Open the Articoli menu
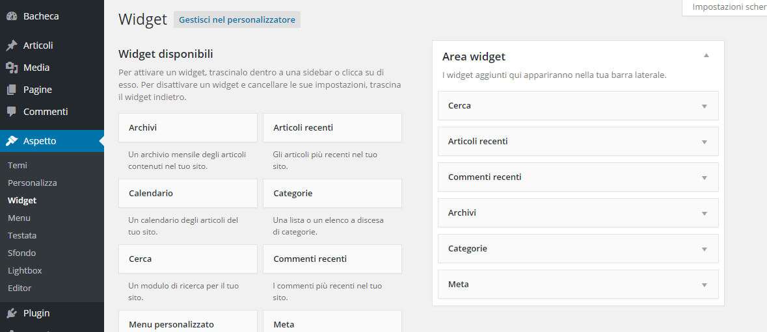 (52, 45)
